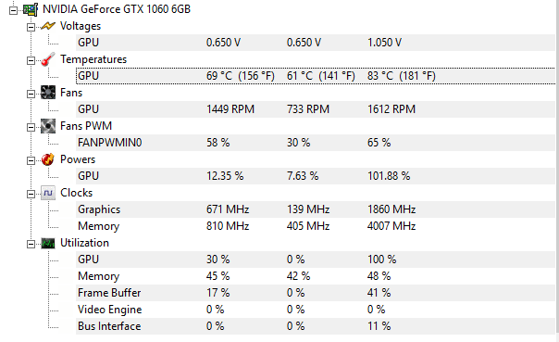This screenshot has height=342, width=559.
Task: Click the Powers flame icon
Action: point(48,159)
